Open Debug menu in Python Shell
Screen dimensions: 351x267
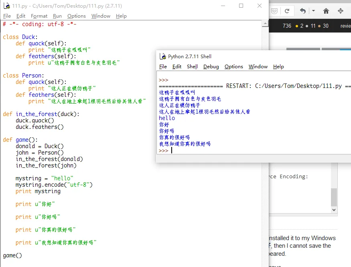(x=211, y=67)
